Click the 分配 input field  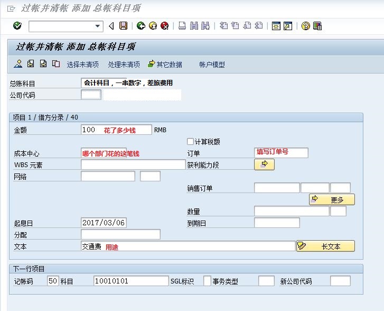[121, 234]
